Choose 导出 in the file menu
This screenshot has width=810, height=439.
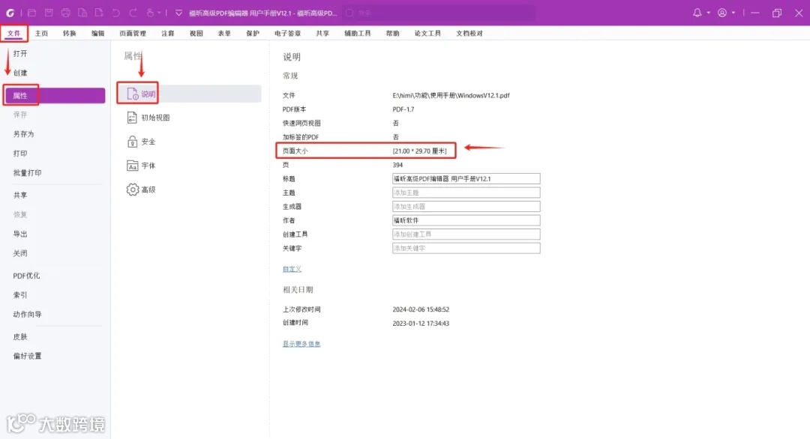[x=20, y=234]
